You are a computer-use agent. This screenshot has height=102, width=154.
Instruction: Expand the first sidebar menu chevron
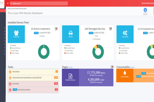(x=5, y=28)
